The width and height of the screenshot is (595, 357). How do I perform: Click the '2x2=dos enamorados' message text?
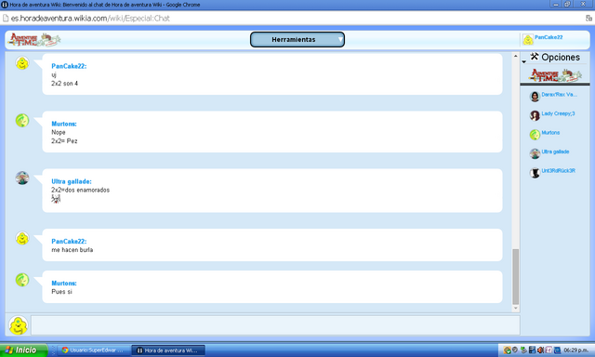(x=81, y=190)
